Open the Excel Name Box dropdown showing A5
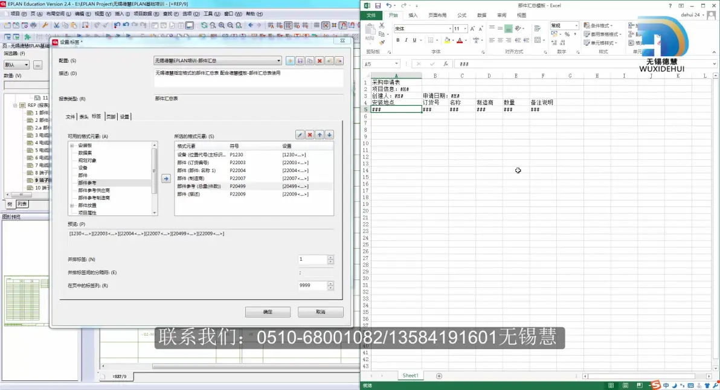 tap(396, 64)
